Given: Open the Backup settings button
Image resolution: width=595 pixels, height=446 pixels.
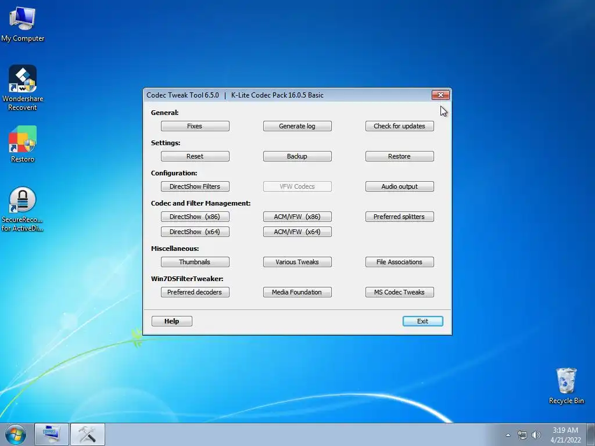Looking at the screenshot, I should [297, 156].
